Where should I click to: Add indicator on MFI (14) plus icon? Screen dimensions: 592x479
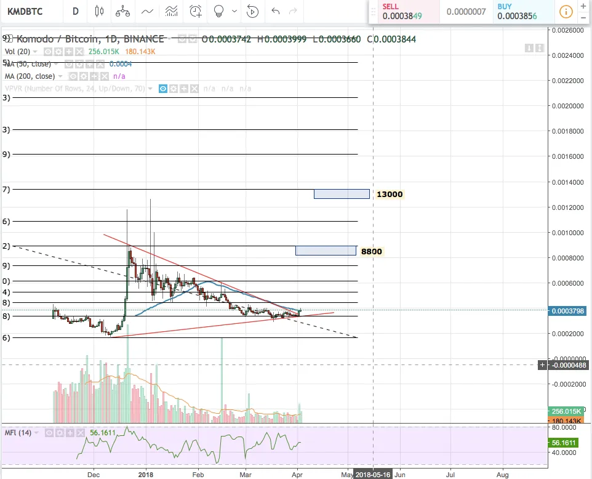click(70, 433)
